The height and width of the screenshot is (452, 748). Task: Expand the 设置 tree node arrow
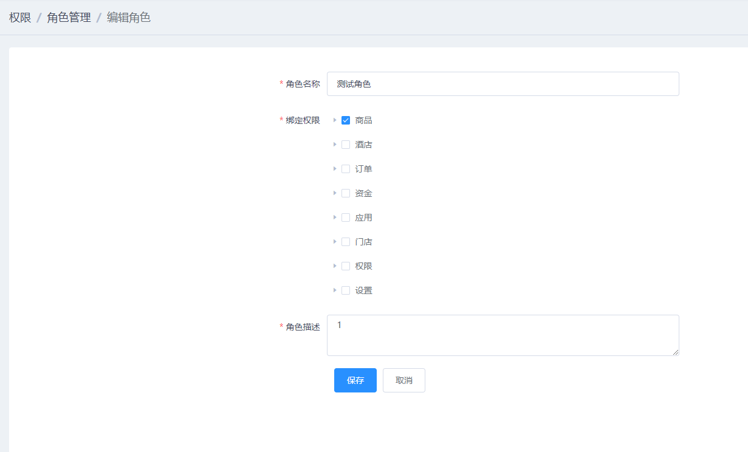tap(334, 290)
